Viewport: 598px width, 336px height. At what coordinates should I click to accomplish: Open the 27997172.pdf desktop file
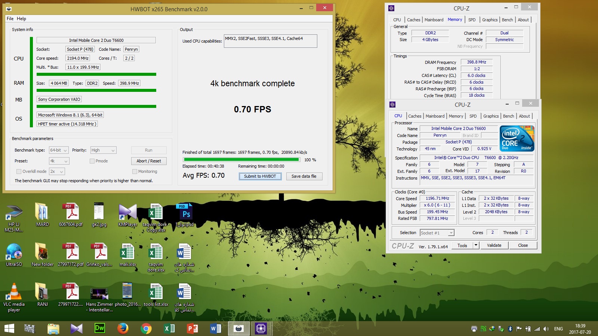(71, 255)
